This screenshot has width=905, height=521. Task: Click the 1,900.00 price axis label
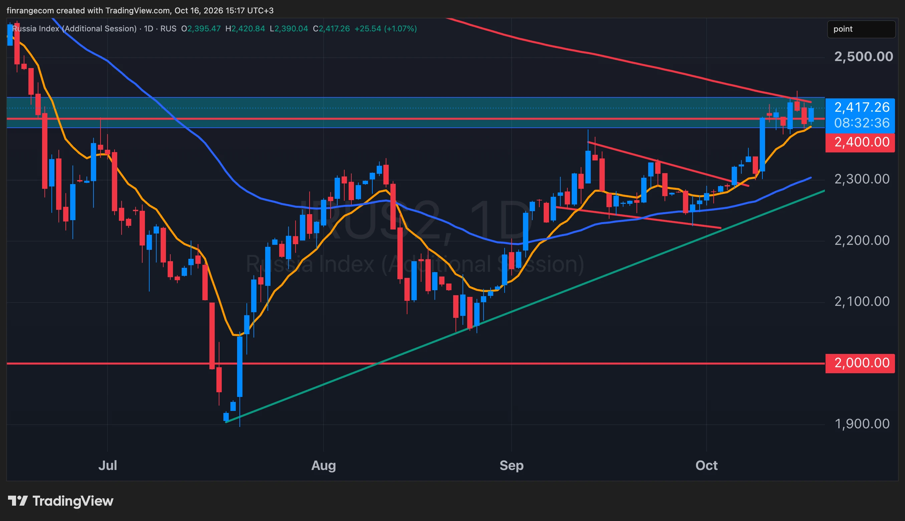click(x=862, y=424)
